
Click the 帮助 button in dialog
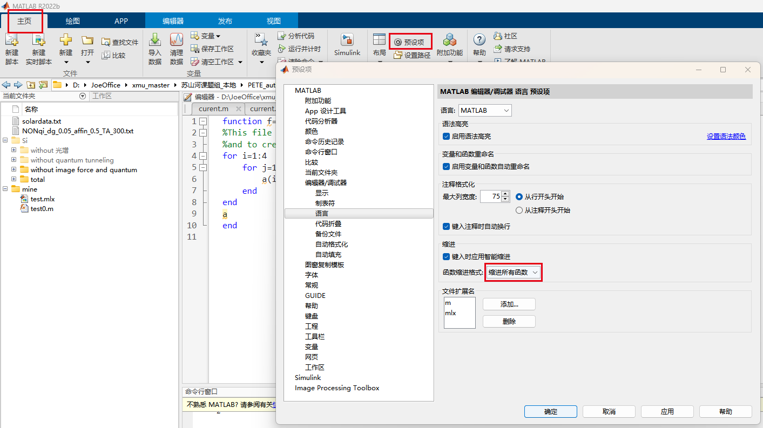[x=726, y=412]
